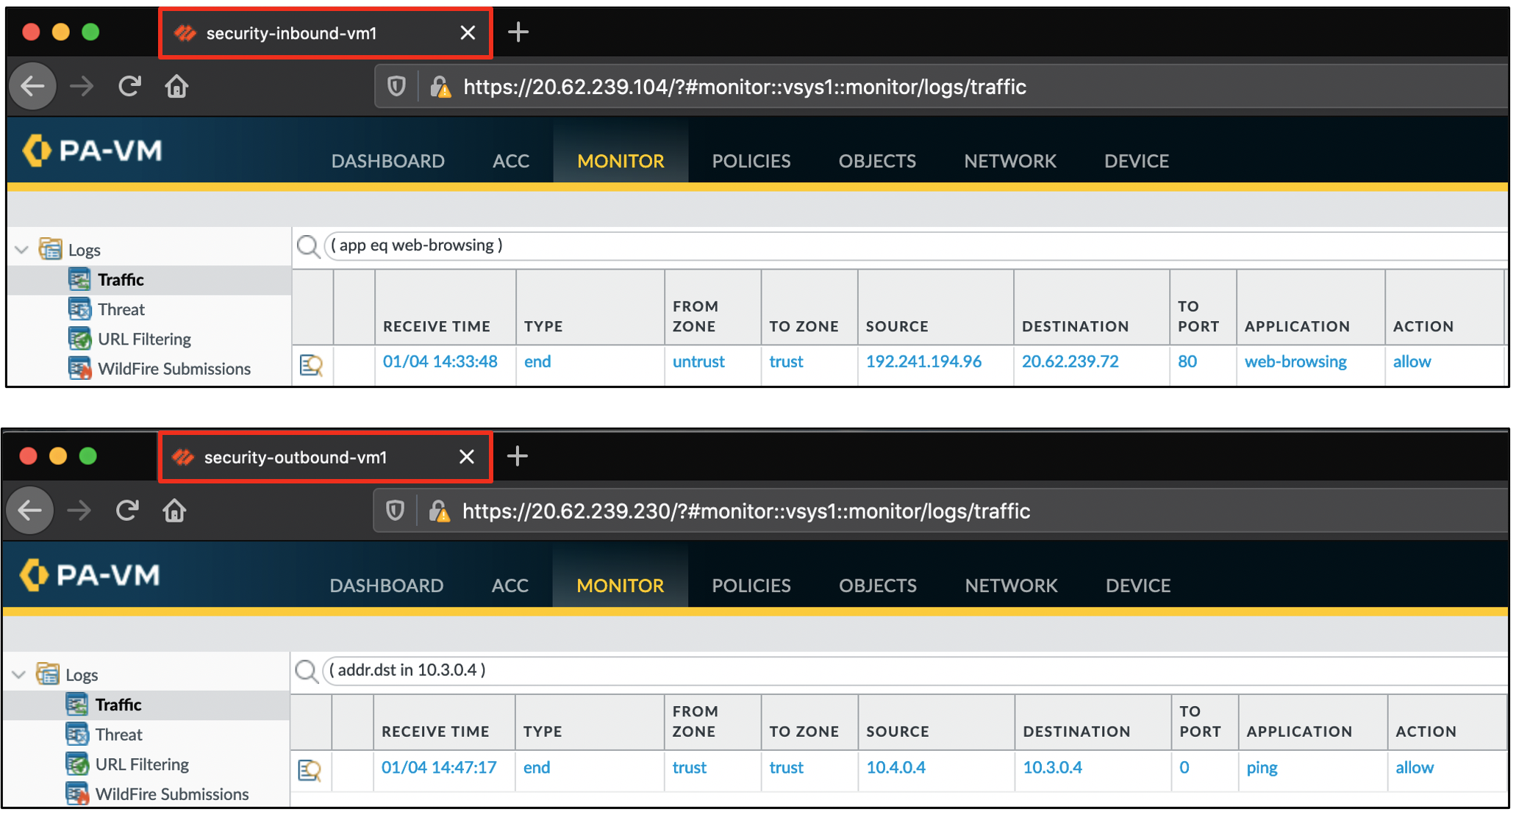Open Threat logs in top sidebar

click(121, 309)
